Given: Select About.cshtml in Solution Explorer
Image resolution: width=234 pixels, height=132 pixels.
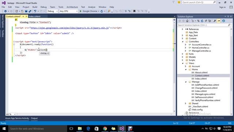Looking at the screenshot, I should point(201,73).
